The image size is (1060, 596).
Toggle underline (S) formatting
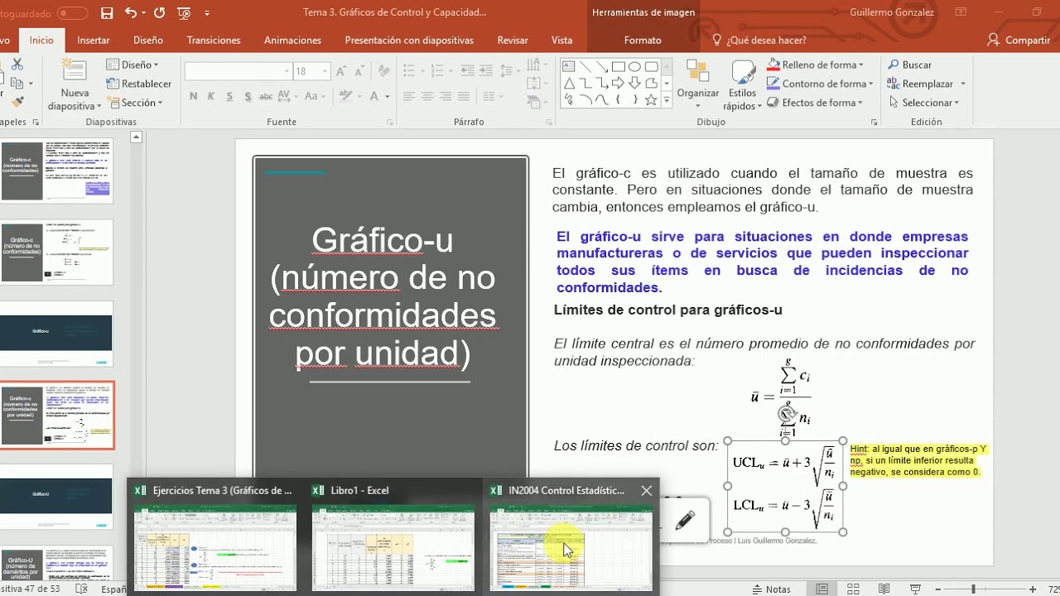coord(229,96)
